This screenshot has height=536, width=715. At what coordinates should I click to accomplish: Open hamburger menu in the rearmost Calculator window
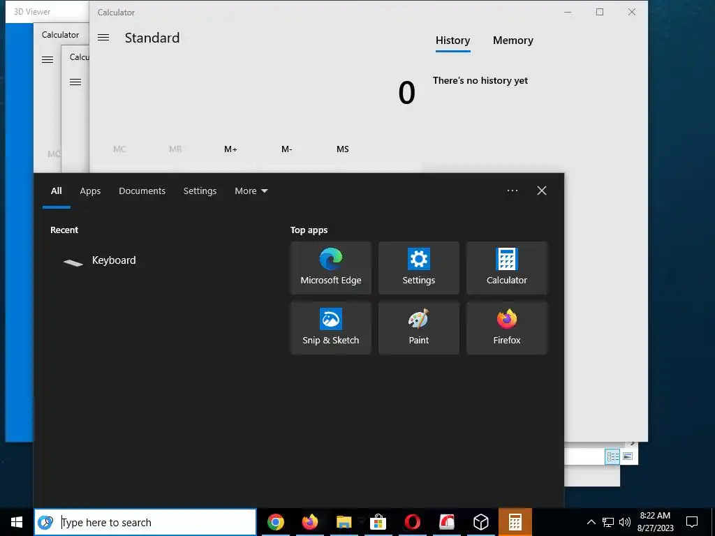[x=47, y=60]
